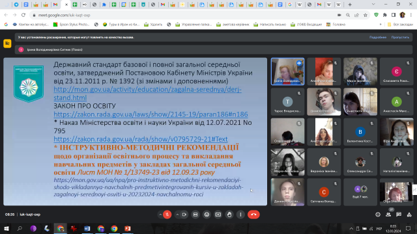The image size is (417, 234).
Task: Toggle the browser side panel
Action: pos(394,15)
